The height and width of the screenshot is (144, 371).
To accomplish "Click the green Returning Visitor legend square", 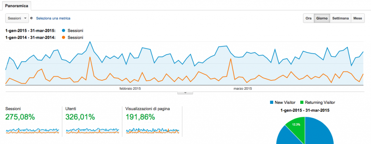I will [x=301, y=102].
